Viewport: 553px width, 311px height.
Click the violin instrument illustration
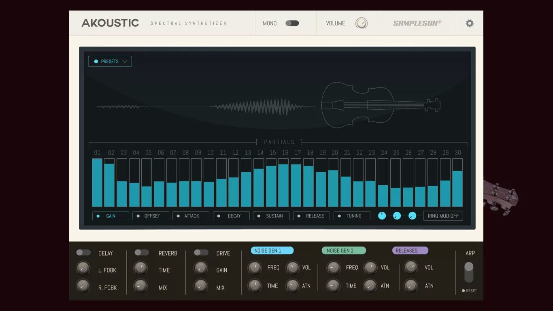tap(381, 105)
